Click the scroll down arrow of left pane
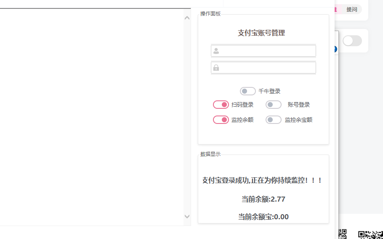The height and width of the screenshot is (239, 383). (x=187, y=216)
